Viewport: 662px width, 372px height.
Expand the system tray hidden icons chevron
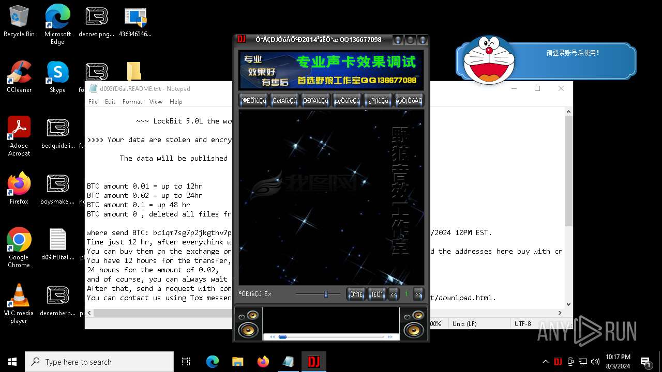pyautogui.click(x=545, y=362)
